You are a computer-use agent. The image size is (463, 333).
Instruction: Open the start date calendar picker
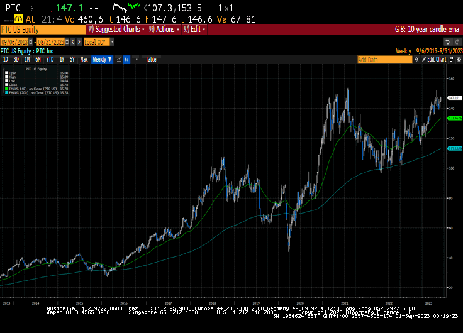pyautogui.click(x=31, y=42)
